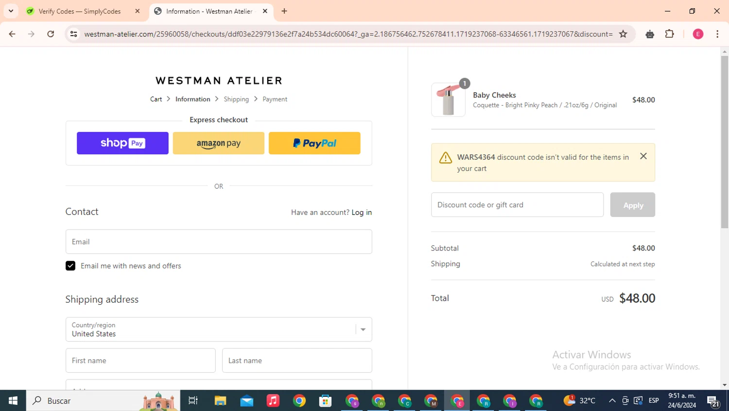Select Shipping breadcrumb step

pyautogui.click(x=236, y=99)
